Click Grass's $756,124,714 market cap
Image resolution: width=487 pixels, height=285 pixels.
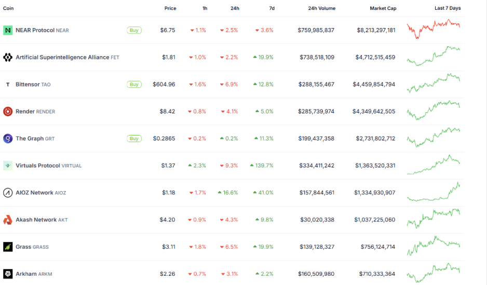pos(377,247)
